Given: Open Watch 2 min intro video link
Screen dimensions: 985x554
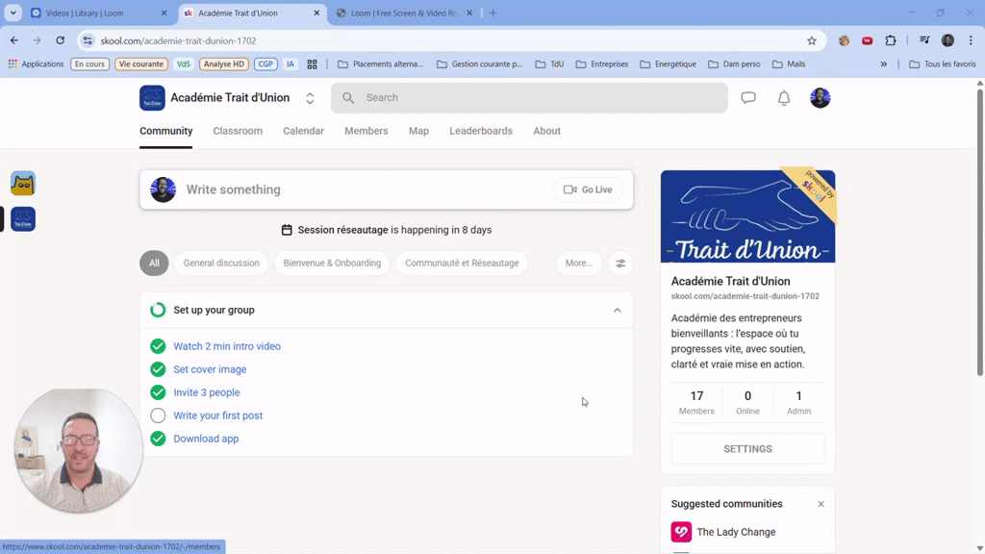Looking at the screenshot, I should pyautogui.click(x=227, y=346).
